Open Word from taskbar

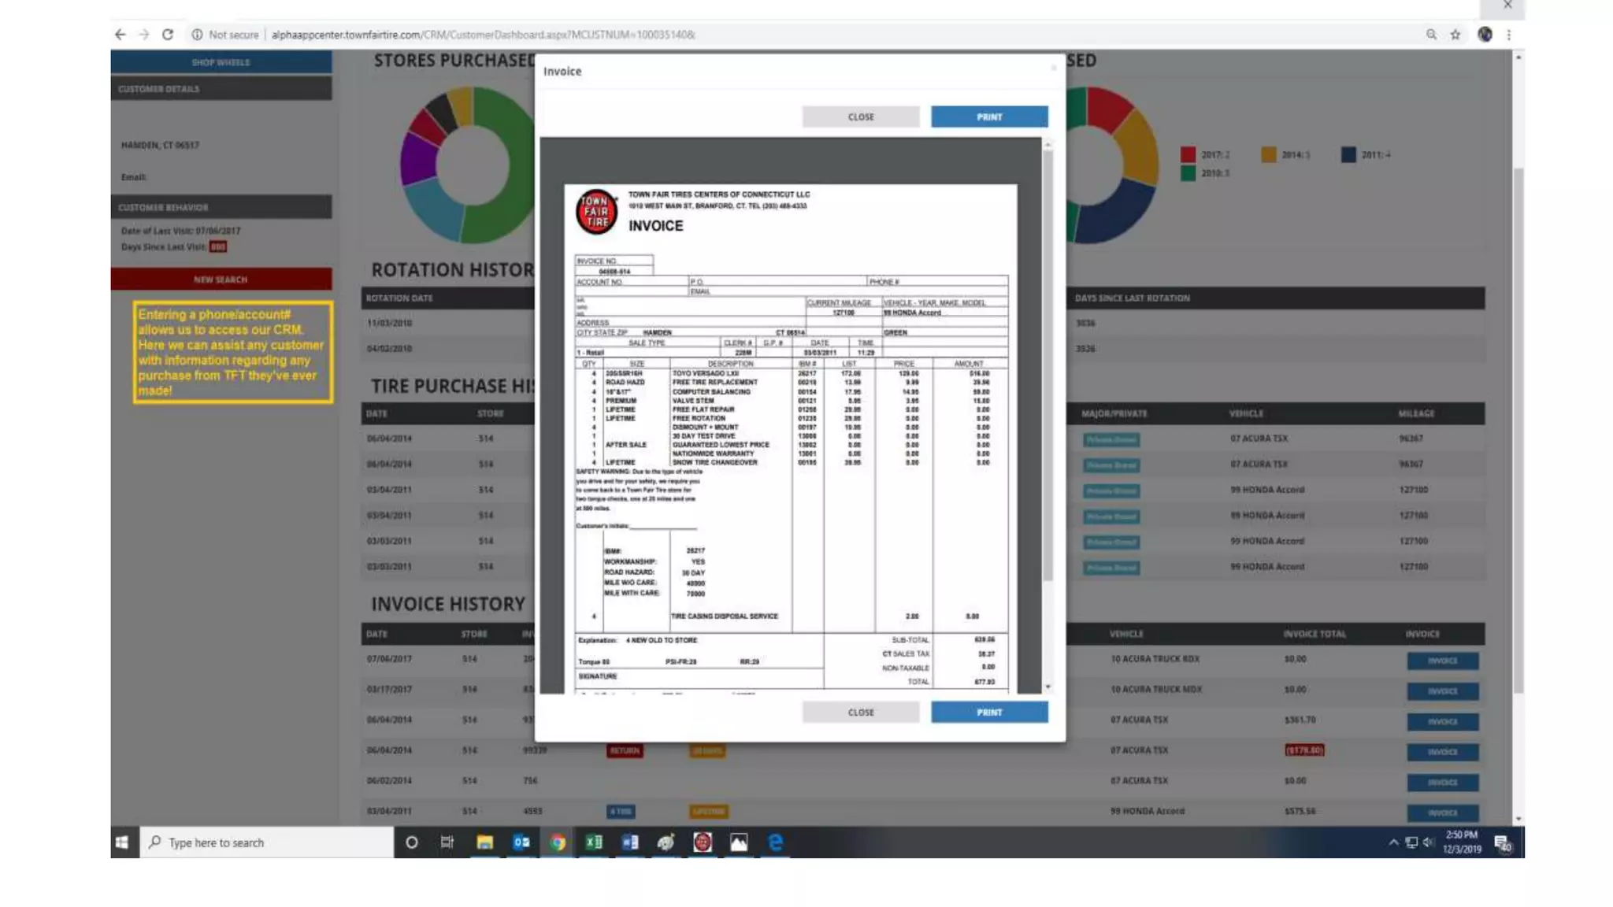pyautogui.click(x=630, y=842)
